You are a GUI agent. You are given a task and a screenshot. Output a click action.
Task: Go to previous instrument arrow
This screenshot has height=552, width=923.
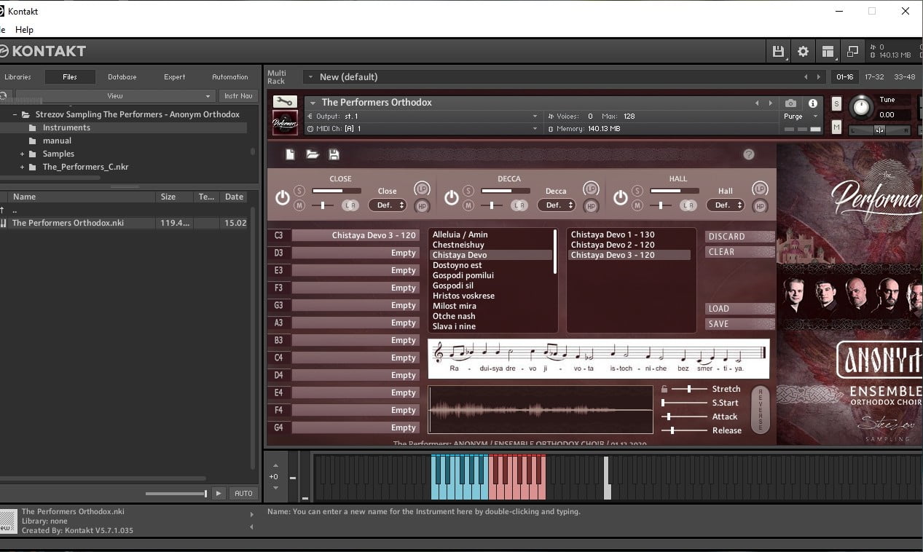pos(758,103)
